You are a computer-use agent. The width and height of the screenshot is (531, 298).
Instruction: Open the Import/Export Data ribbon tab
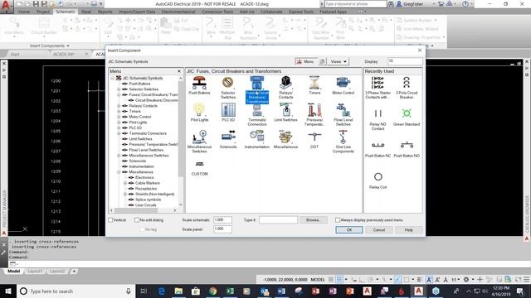pos(137,12)
